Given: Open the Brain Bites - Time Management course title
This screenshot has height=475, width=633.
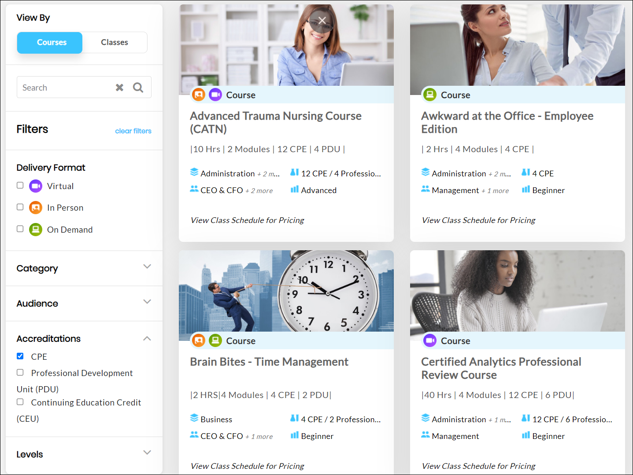Looking at the screenshot, I should (x=269, y=362).
